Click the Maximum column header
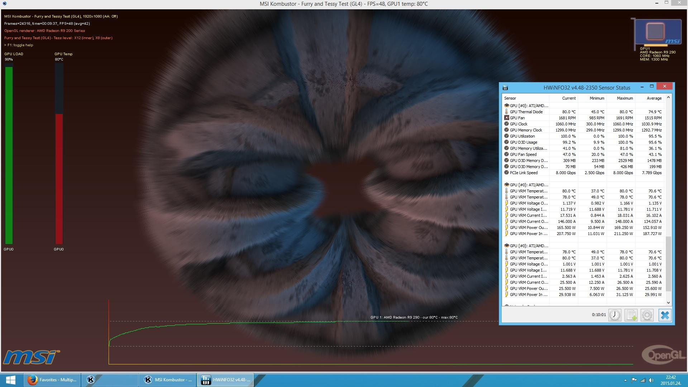 point(625,98)
